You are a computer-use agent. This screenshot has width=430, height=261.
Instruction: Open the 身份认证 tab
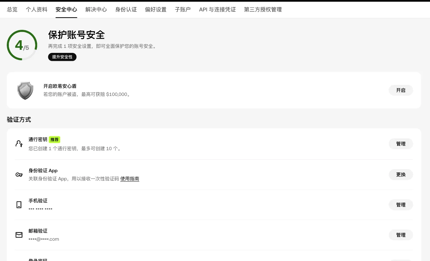coord(126,10)
